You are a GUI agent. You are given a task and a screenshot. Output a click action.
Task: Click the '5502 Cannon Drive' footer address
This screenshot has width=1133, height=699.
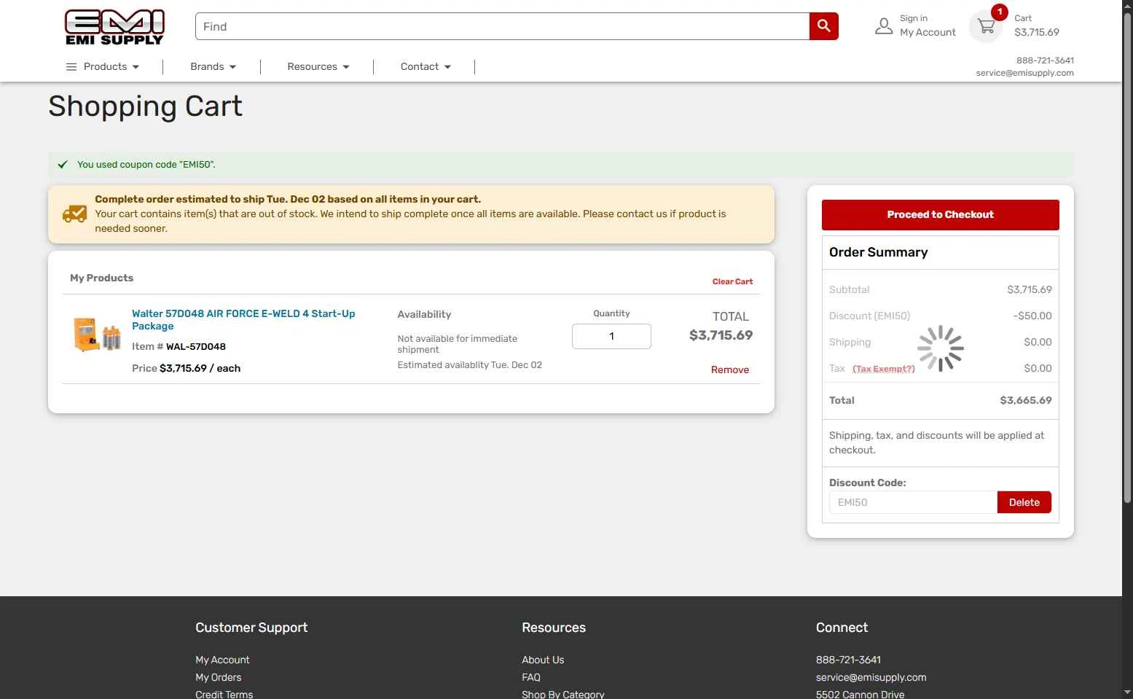coord(860,694)
